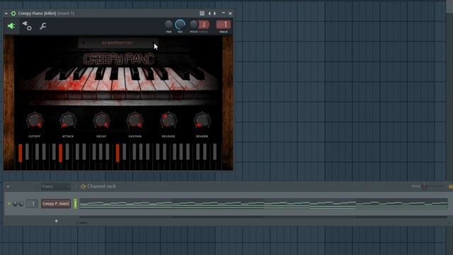
Task: Click the first red highlighted key on lower keyboard
Action: (x=21, y=153)
